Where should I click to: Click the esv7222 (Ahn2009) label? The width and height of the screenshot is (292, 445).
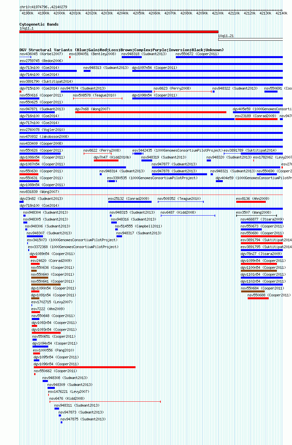(x=48, y=309)
